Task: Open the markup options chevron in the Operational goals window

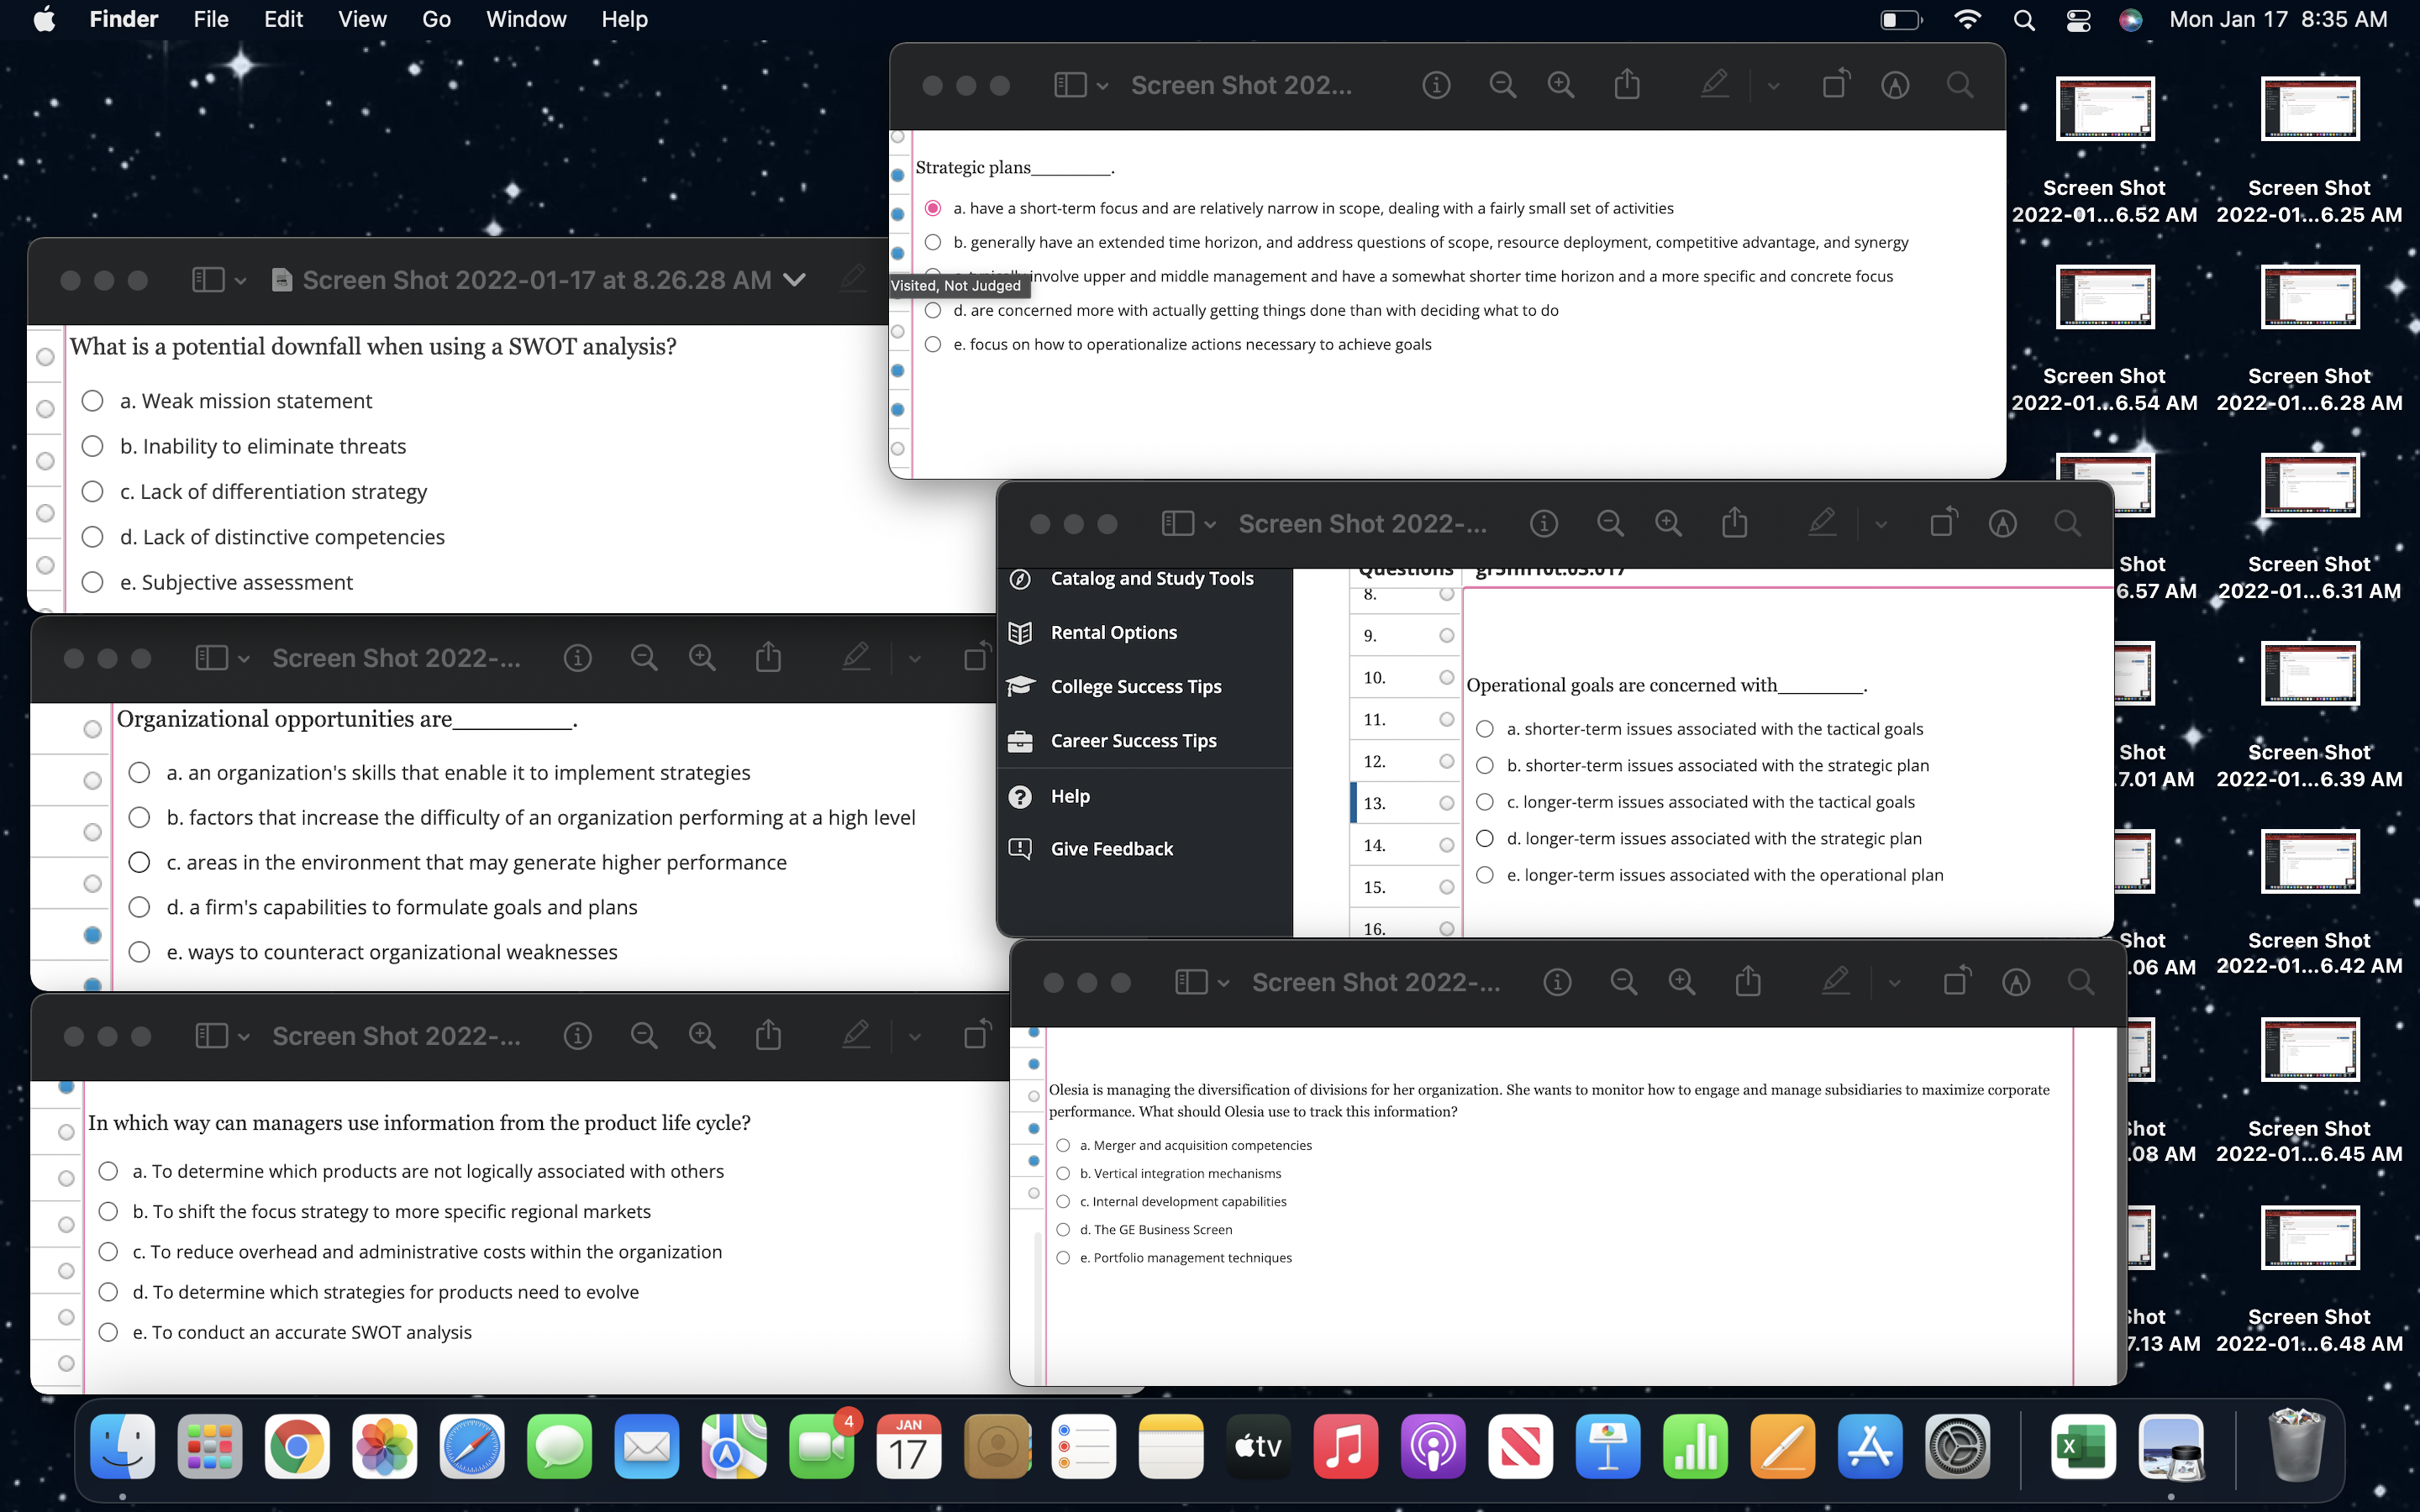Action: coord(1881,524)
